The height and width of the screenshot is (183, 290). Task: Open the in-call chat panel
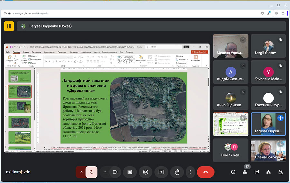[256, 172]
